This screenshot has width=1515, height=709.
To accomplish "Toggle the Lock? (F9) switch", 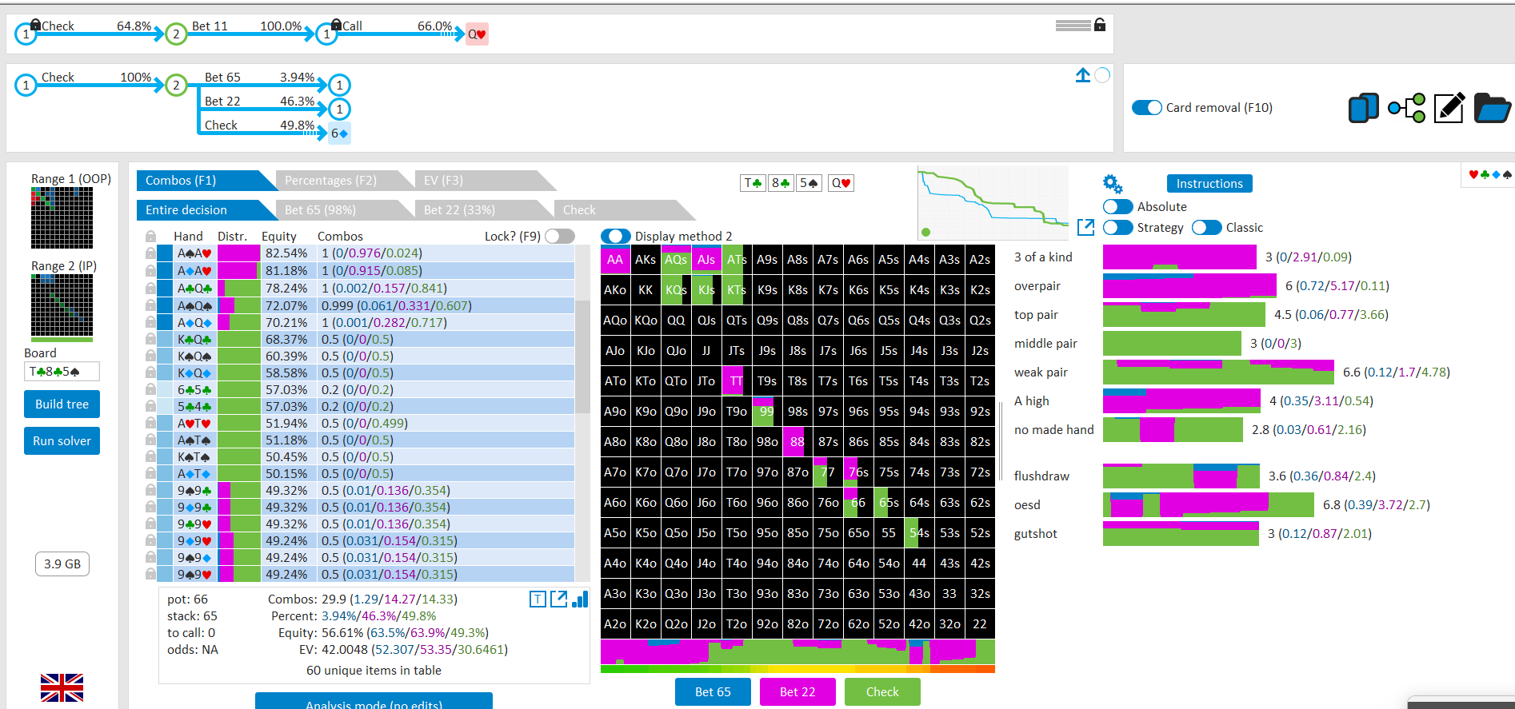I will tap(560, 237).
